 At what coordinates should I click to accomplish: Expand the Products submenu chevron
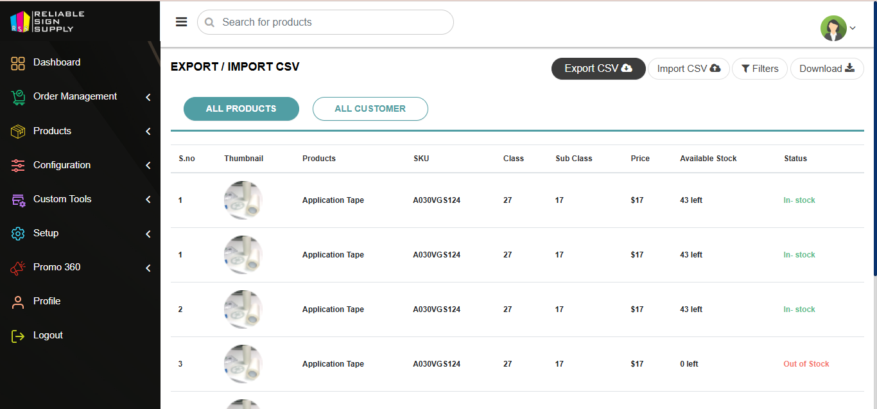point(148,131)
